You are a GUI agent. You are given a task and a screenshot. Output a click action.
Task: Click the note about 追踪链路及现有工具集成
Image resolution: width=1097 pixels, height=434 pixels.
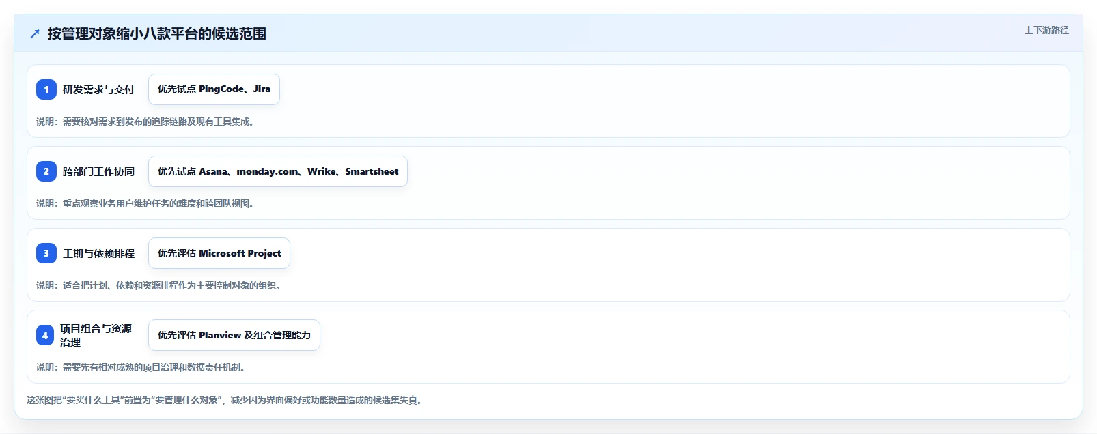(x=145, y=121)
